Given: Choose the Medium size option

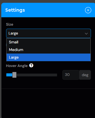Looking at the screenshot, I should pos(48,50).
